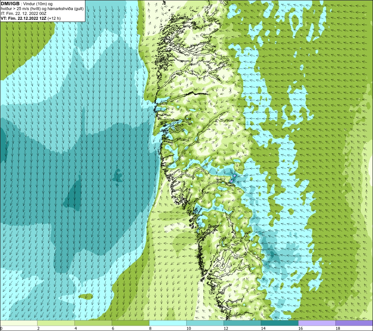
Task: Click the light teal 10–12 m/s legend swatch
Action: [x=205, y=323]
